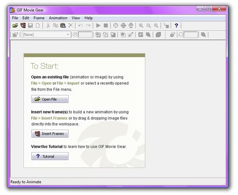The width and height of the screenshot is (238, 195).
Task: Click the blue question mark help icon
Action: (x=176, y=25)
